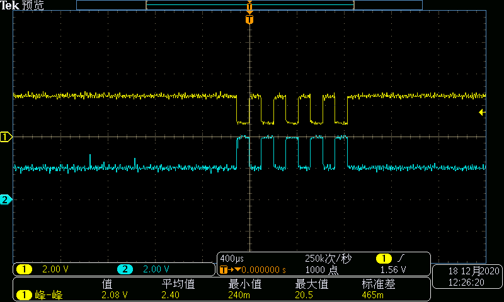Screen dimensions: 504x302
Task: Click the mean value 2.40
Action: [170, 295]
